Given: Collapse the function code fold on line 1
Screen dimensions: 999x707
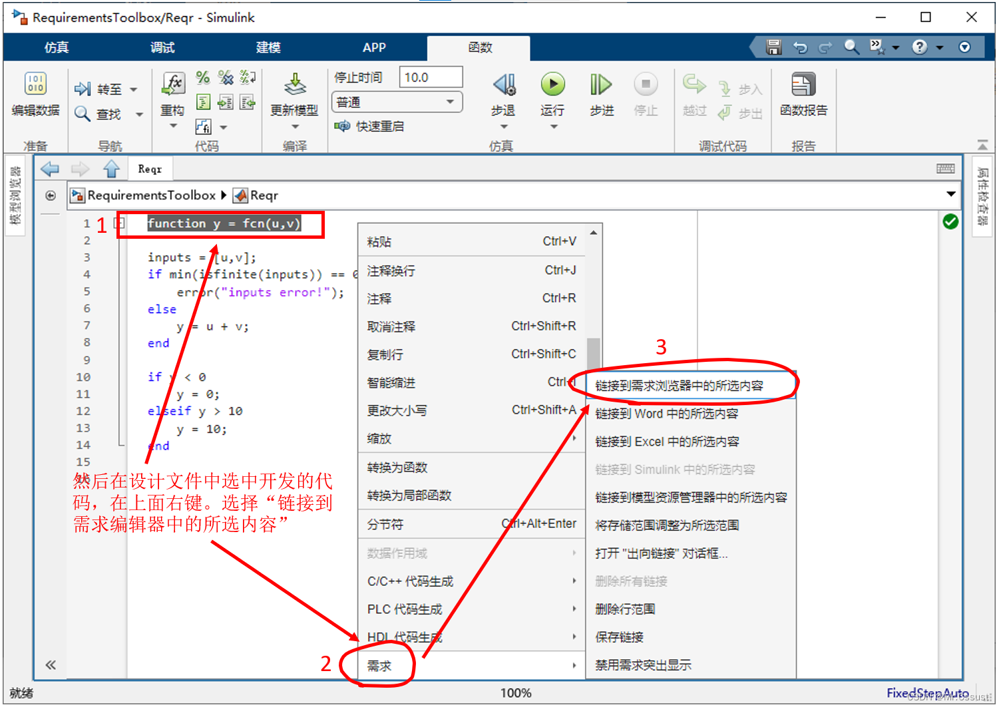Looking at the screenshot, I should 120,223.
